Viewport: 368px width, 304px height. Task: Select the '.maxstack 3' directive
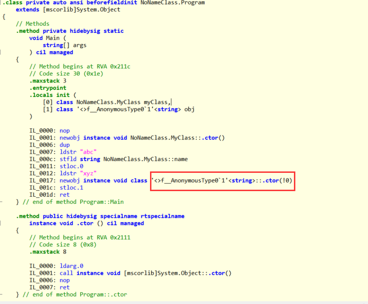pos(48,81)
